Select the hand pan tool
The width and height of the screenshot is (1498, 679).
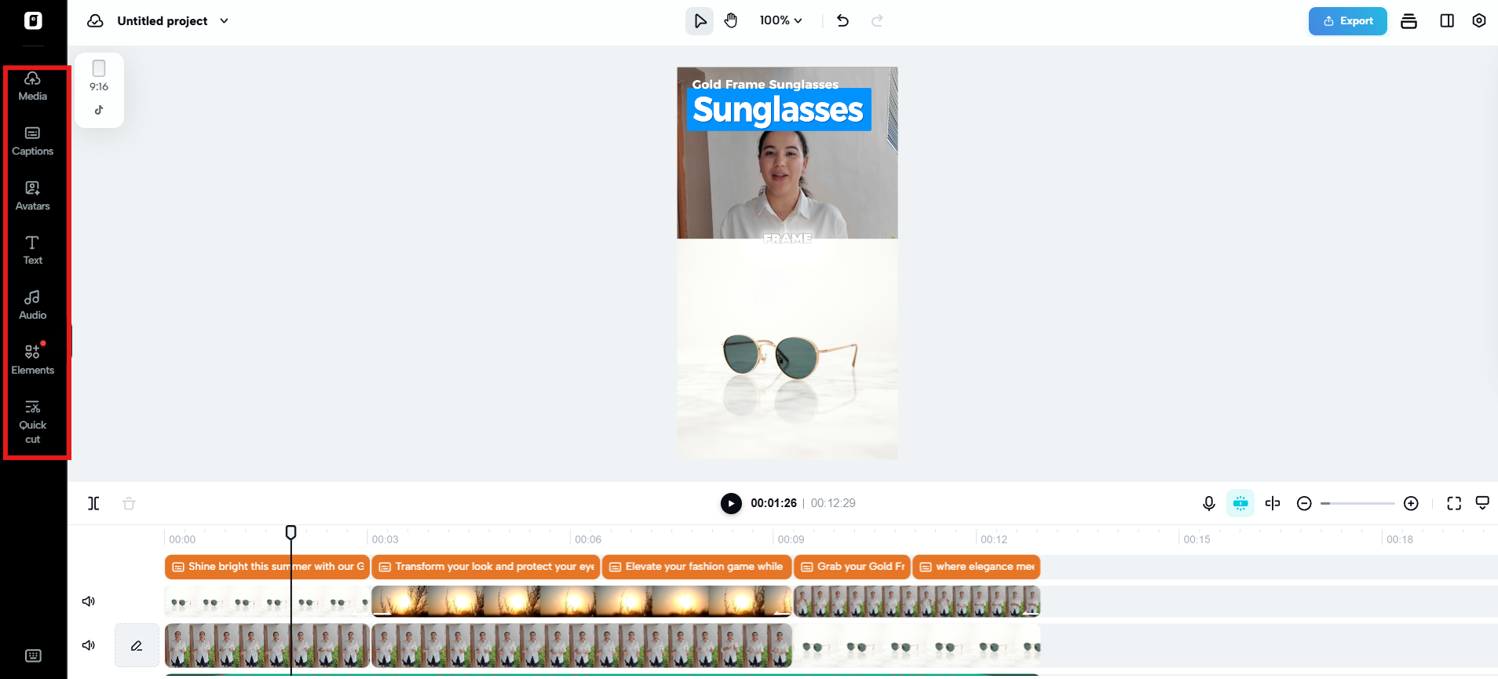[731, 20]
